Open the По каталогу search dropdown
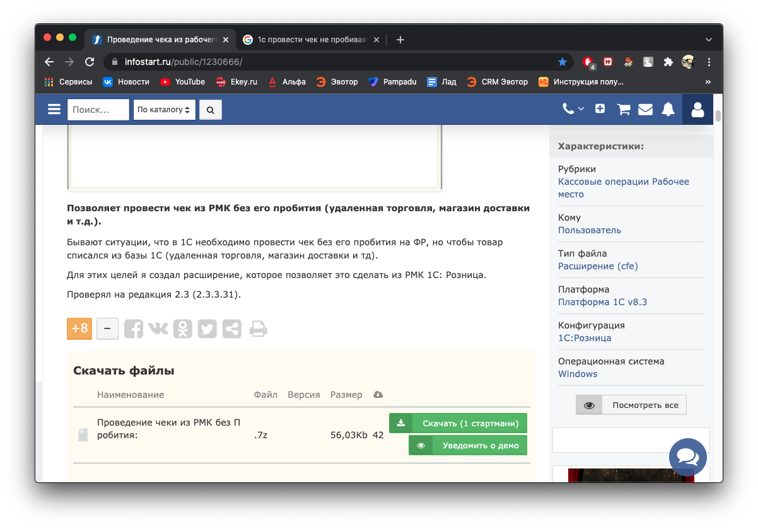The height and width of the screenshot is (529, 758). point(164,110)
